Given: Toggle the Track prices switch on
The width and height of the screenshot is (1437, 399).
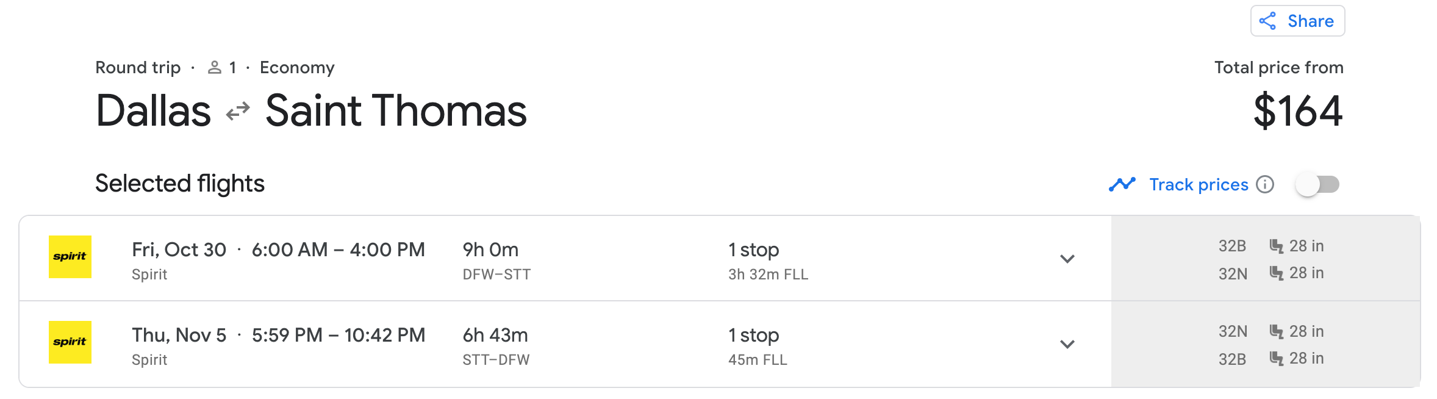Looking at the screenshot, I should coord(1317,184).
